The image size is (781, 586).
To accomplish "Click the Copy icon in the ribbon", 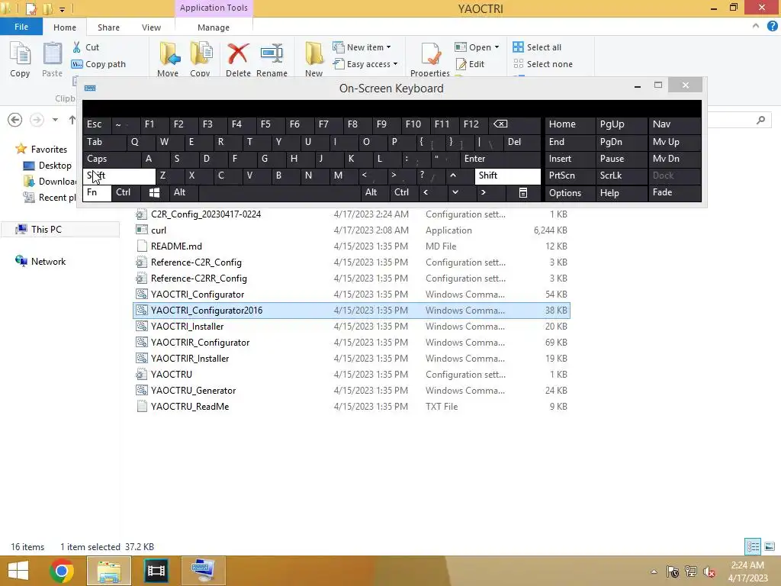I will [x=20, y=60].
